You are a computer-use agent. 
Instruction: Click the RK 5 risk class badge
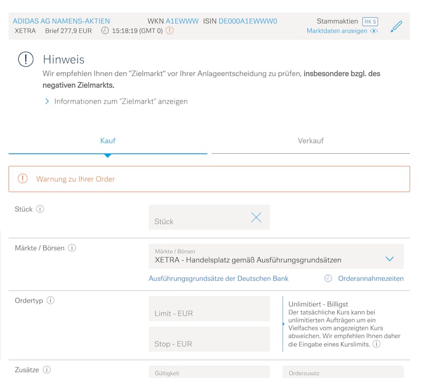click(x=370, y=21)
